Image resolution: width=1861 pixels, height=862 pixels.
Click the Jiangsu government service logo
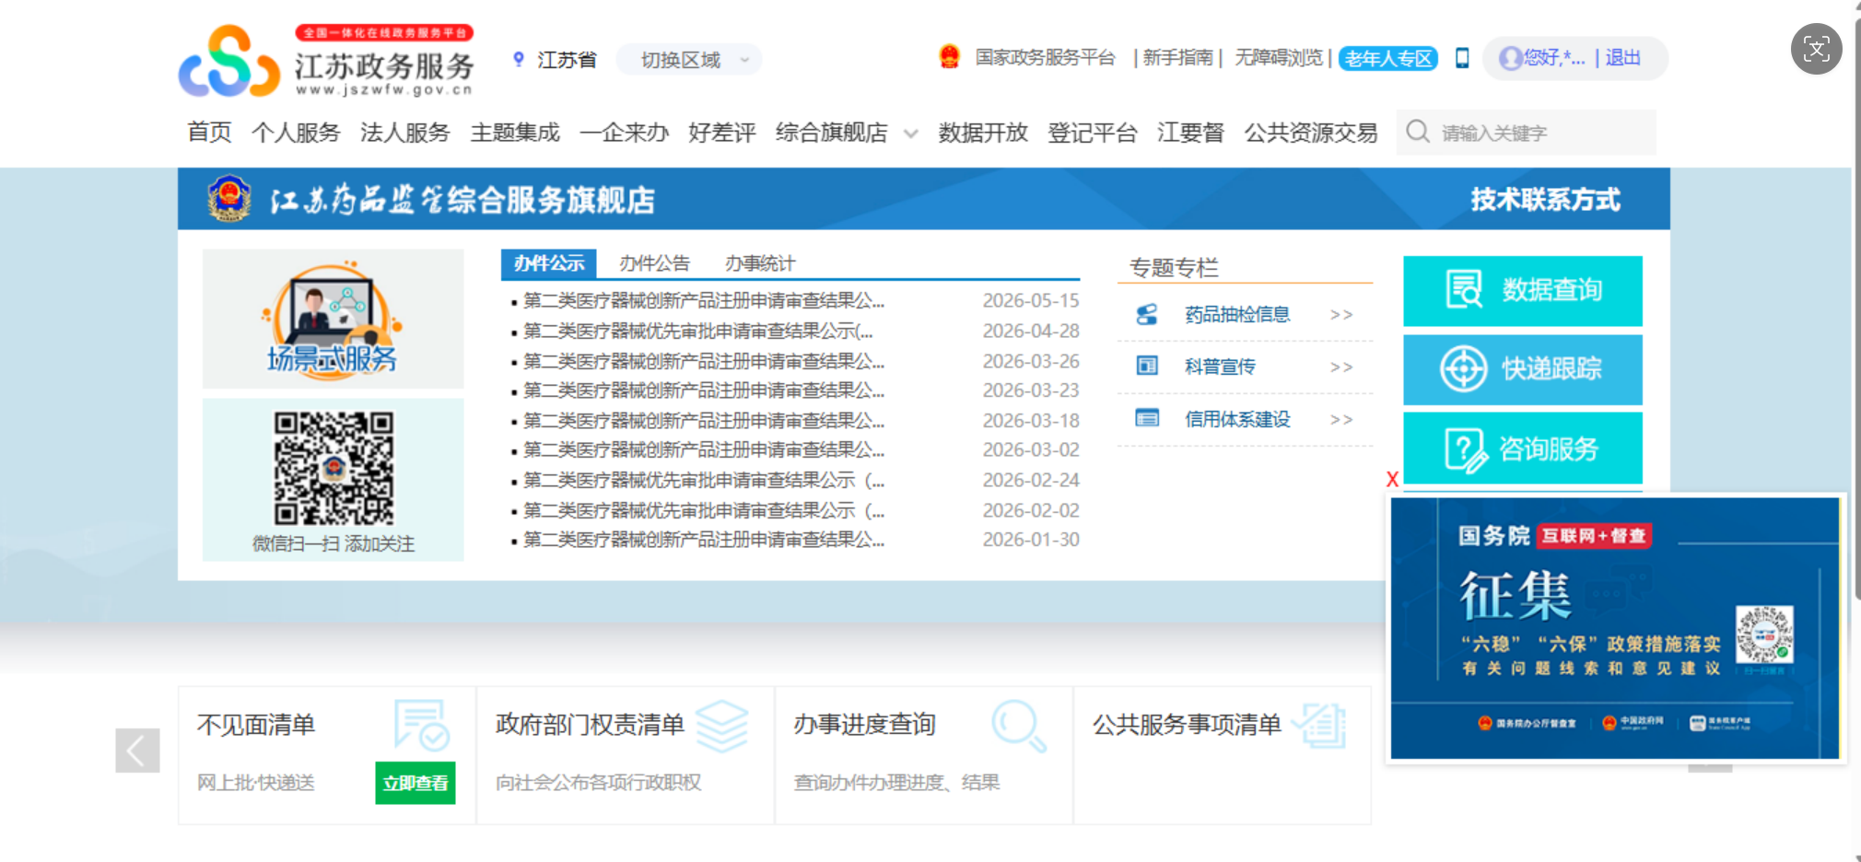326,62
